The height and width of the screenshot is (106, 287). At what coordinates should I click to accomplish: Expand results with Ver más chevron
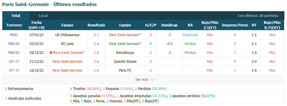click(152, 80)
